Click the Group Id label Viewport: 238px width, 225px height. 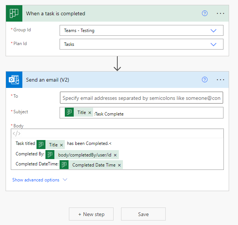(x=22, y=30)
